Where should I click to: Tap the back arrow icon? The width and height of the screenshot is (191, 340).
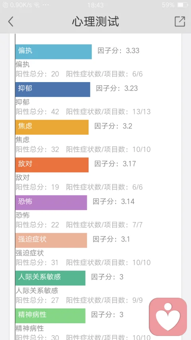(11, 22)
